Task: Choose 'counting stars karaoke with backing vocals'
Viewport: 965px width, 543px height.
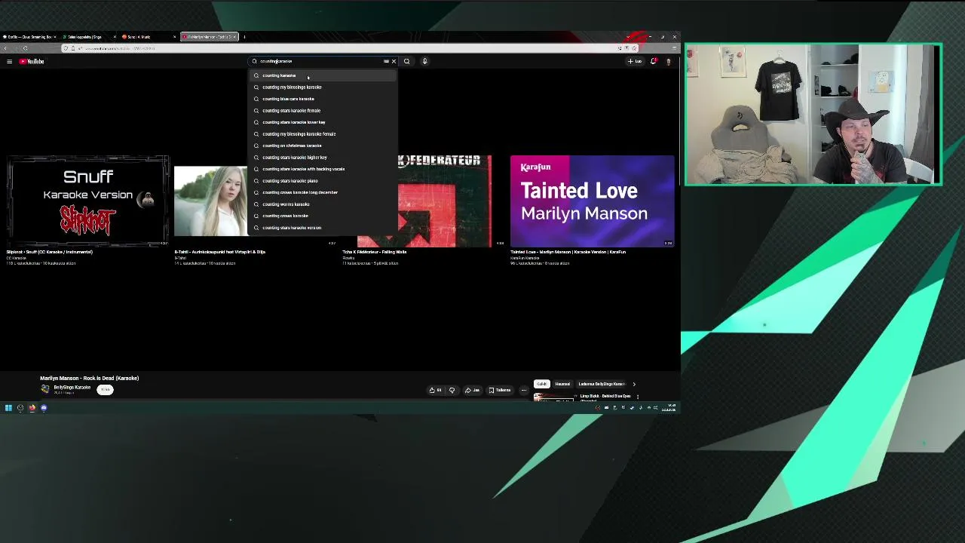Action: click(x=323, y=169)
